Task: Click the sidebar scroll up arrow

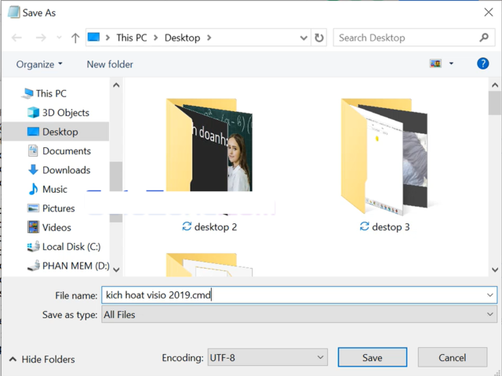Action: (x=116, y=85)
